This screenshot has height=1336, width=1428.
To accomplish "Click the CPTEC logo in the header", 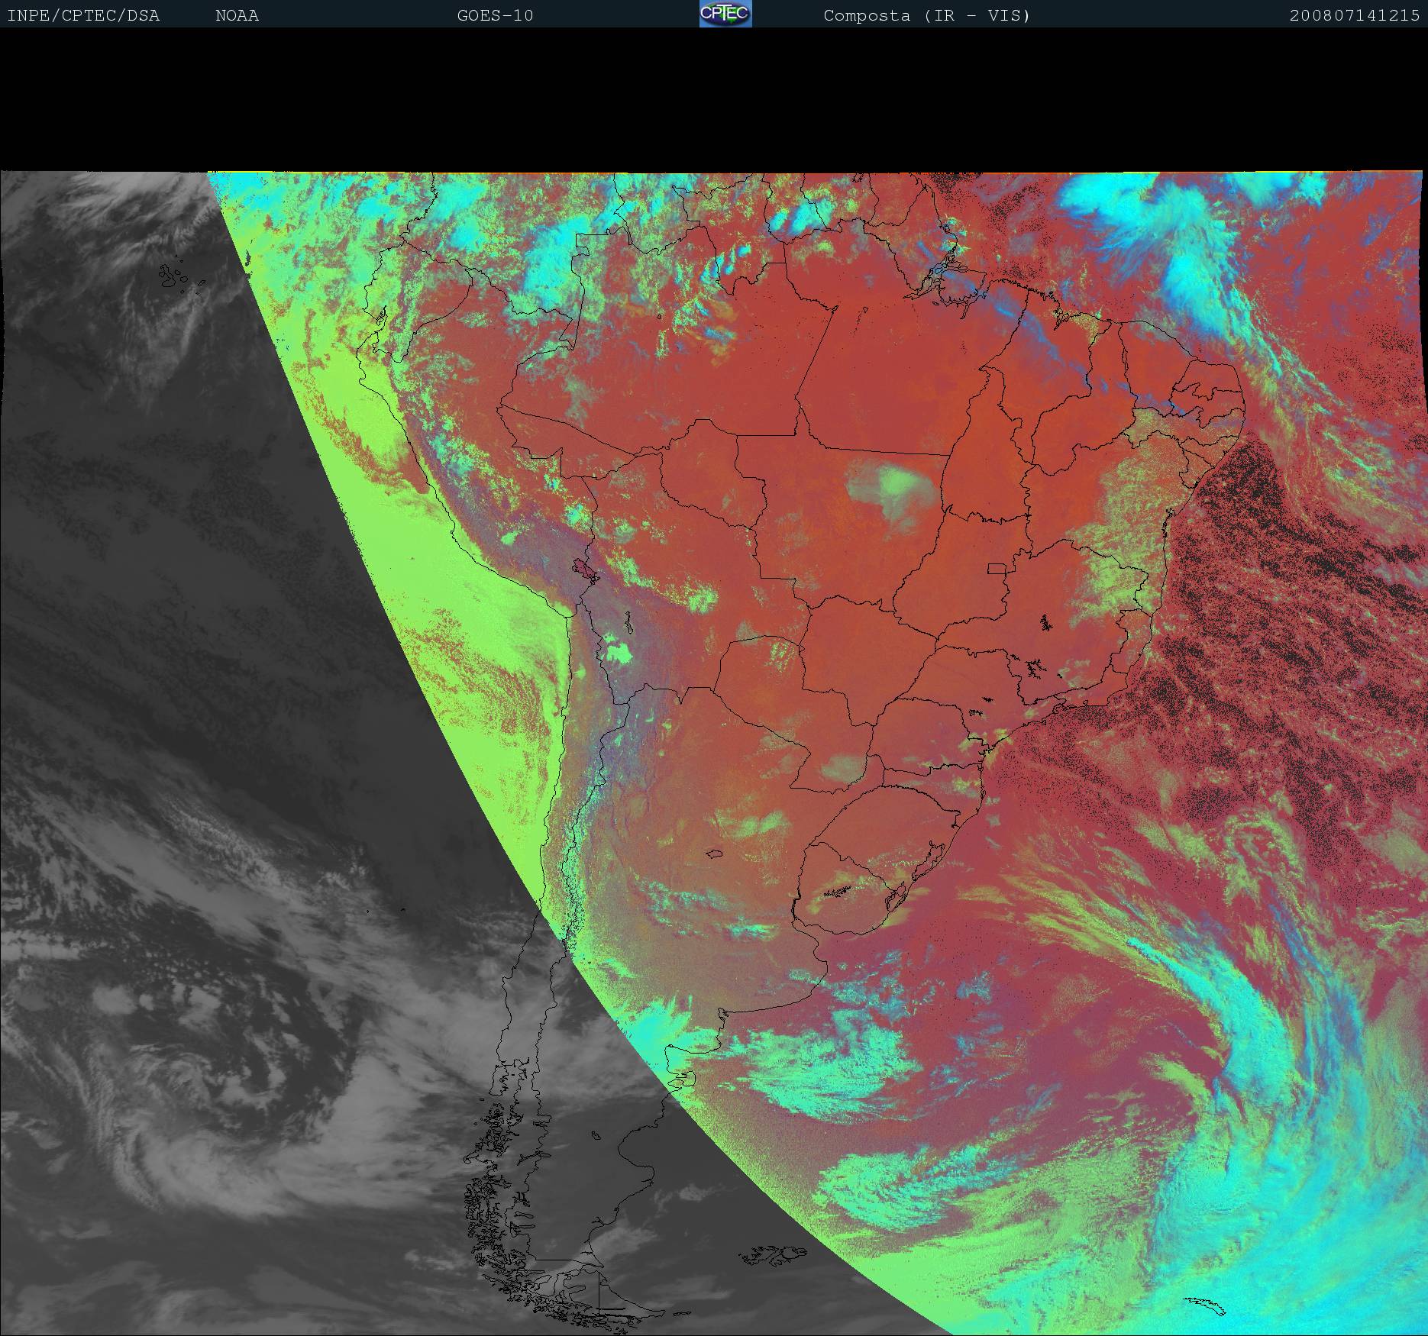I will pos(725,14).
